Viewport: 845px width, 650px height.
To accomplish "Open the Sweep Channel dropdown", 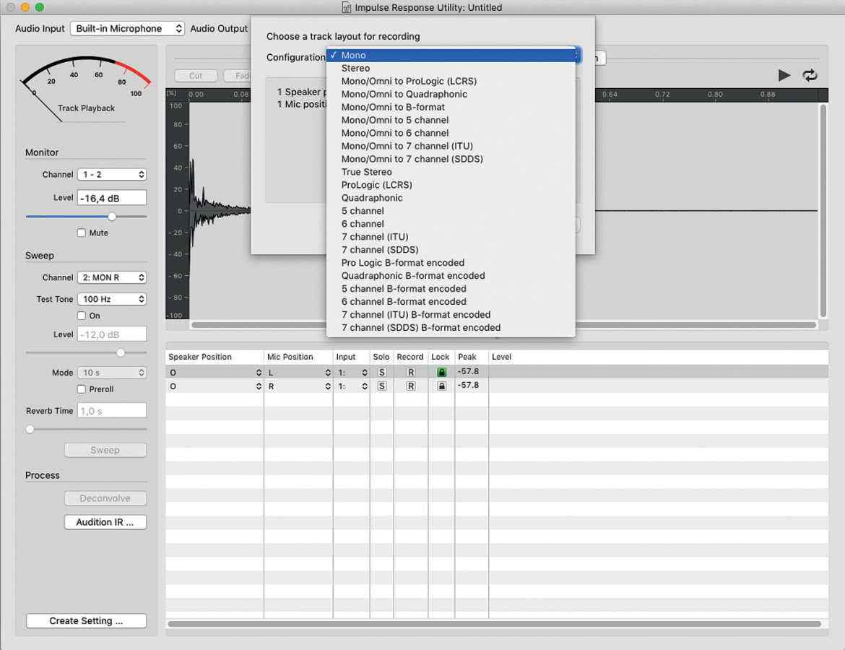I will tap(112, 277).
